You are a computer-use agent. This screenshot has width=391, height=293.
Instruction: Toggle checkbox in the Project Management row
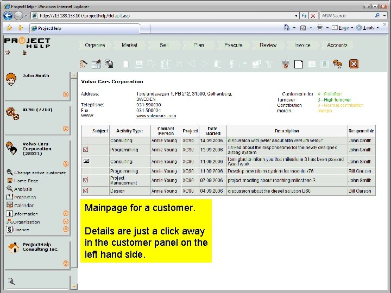86,180
